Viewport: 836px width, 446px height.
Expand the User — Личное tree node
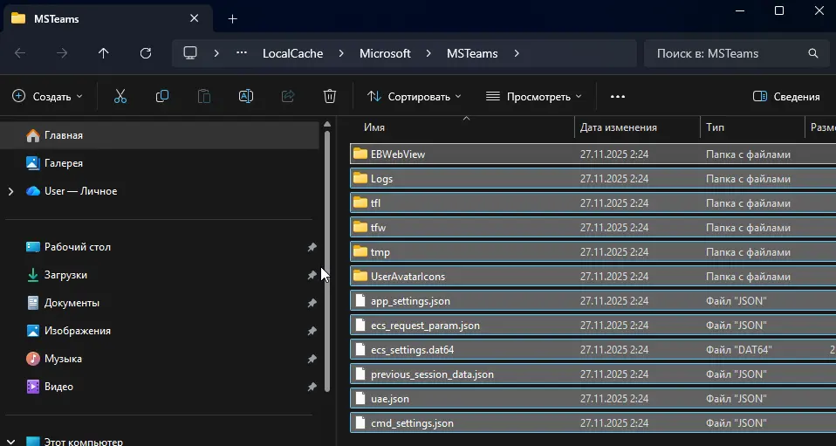[x=10, y=191]
